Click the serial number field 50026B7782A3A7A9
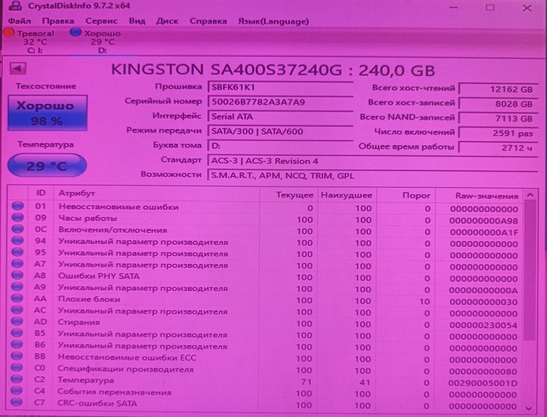 click(280, 102)
